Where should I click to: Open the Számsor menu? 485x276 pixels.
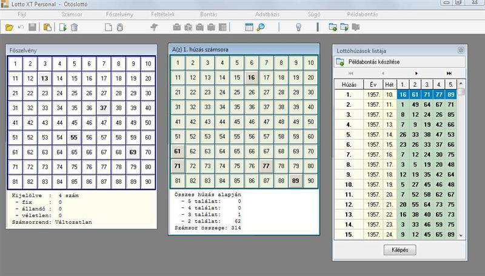(x=72, y=14)
